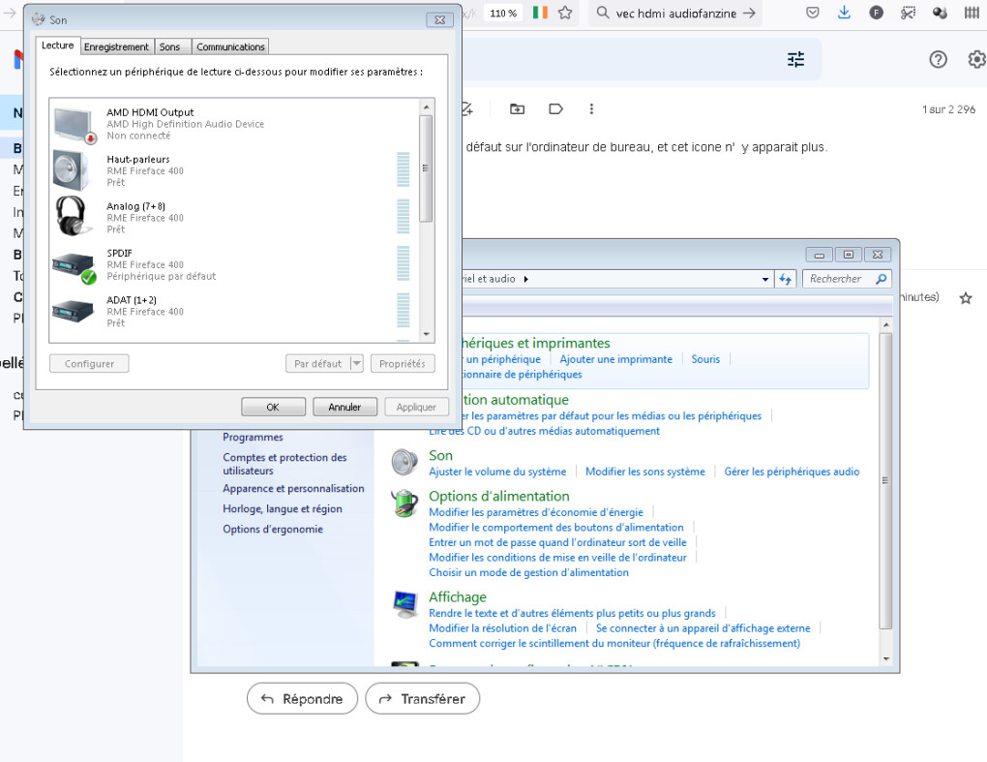This screenshot has height=762, width=987.
Task: Click the Répondre button
Action: [302, 698]
